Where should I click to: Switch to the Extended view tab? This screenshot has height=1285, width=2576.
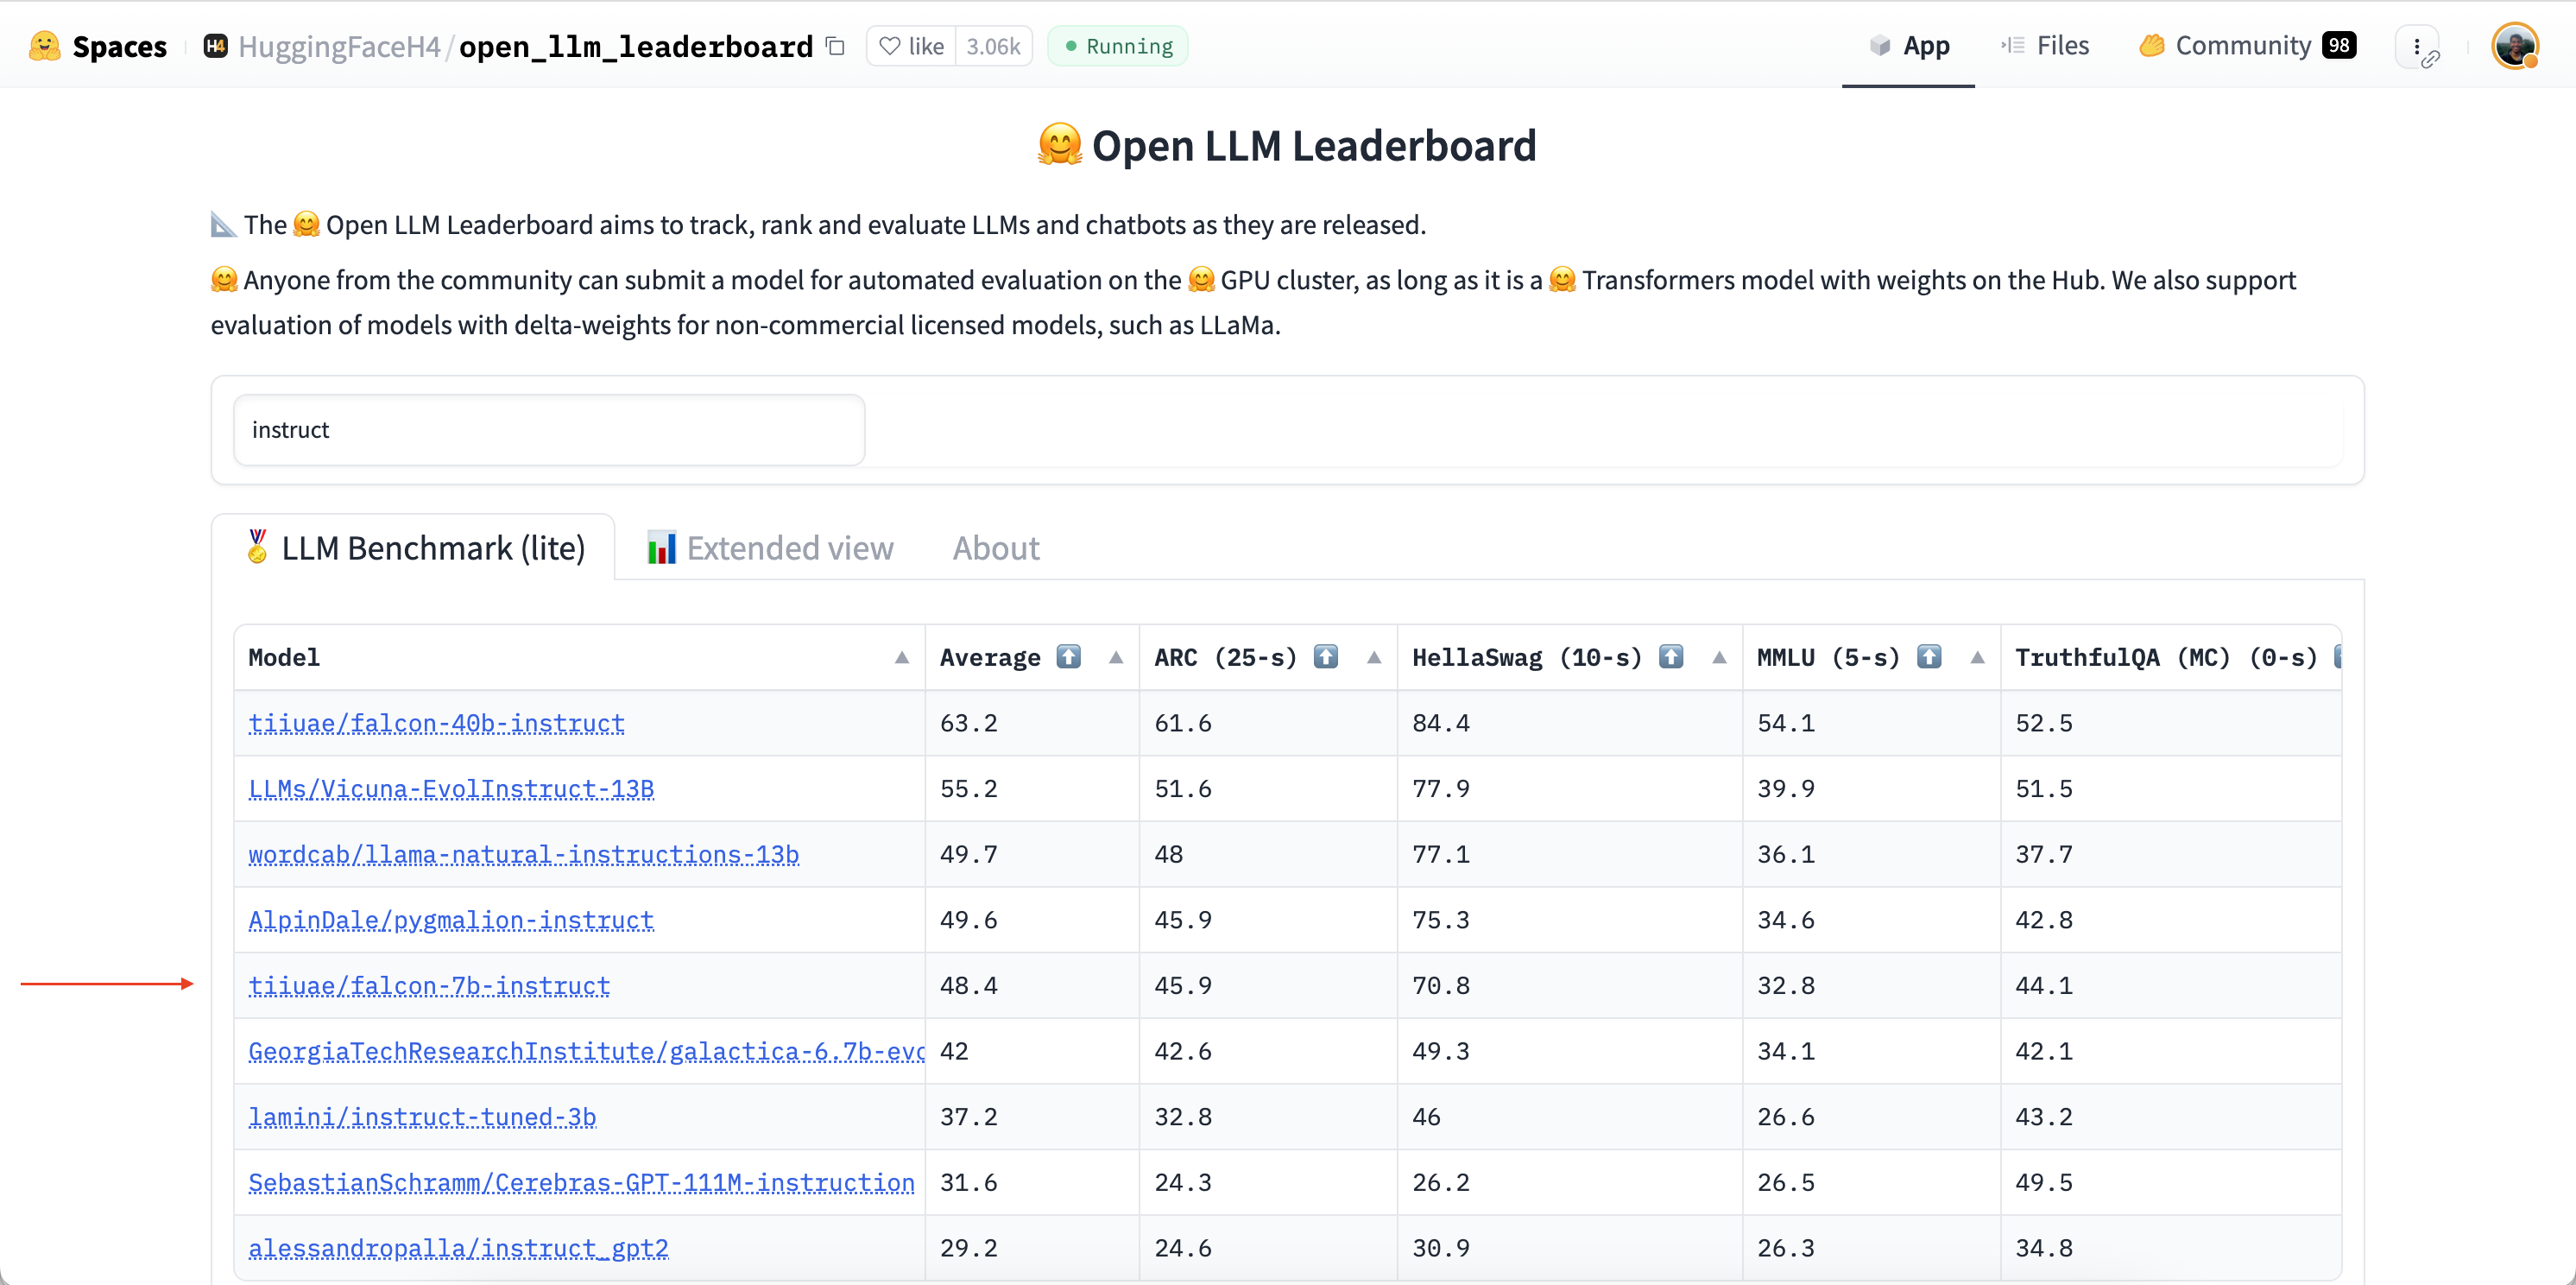770,548
